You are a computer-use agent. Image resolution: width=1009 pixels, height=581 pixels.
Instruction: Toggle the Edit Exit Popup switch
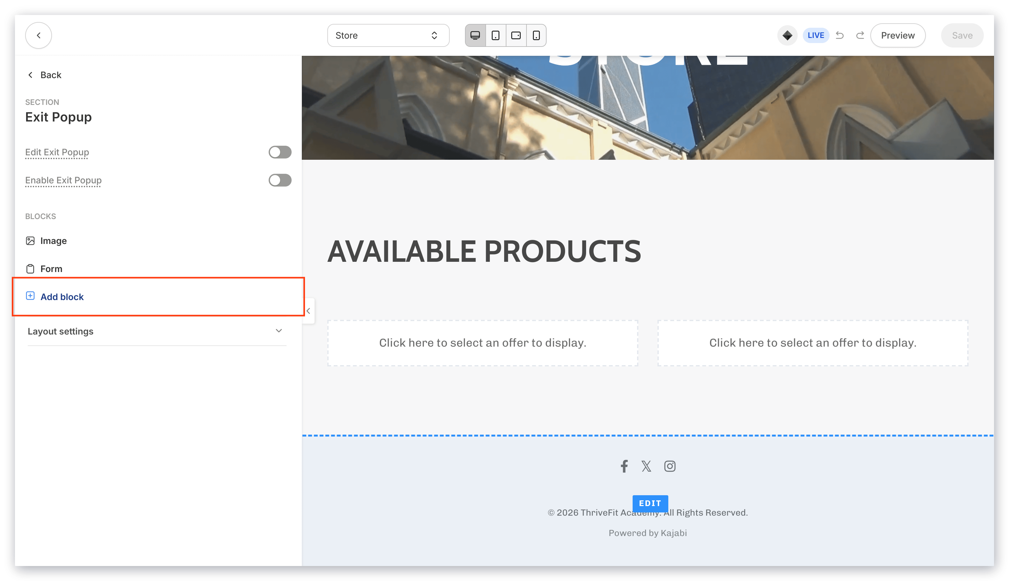[279, 152]
